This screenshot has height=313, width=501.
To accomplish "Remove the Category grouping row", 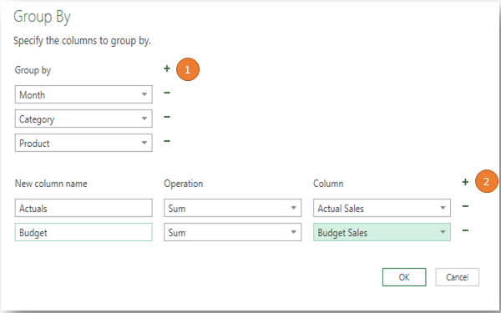I will tap(167, 117).
